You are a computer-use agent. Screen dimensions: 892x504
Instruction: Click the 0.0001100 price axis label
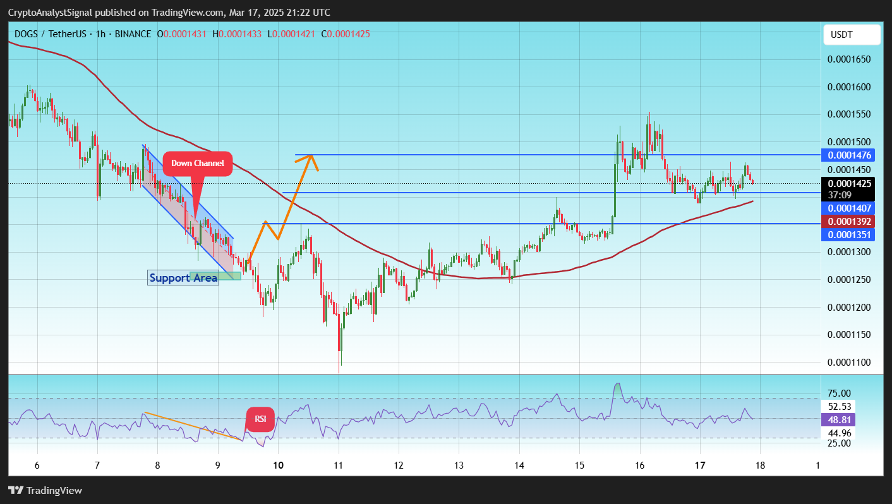[x=850, y=363]
